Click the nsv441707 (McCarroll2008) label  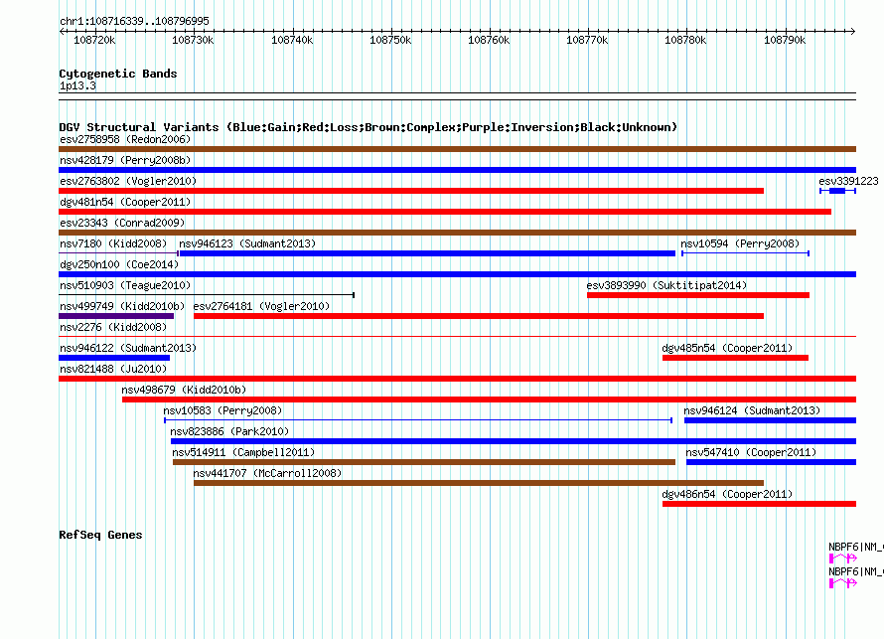(267, 473)
